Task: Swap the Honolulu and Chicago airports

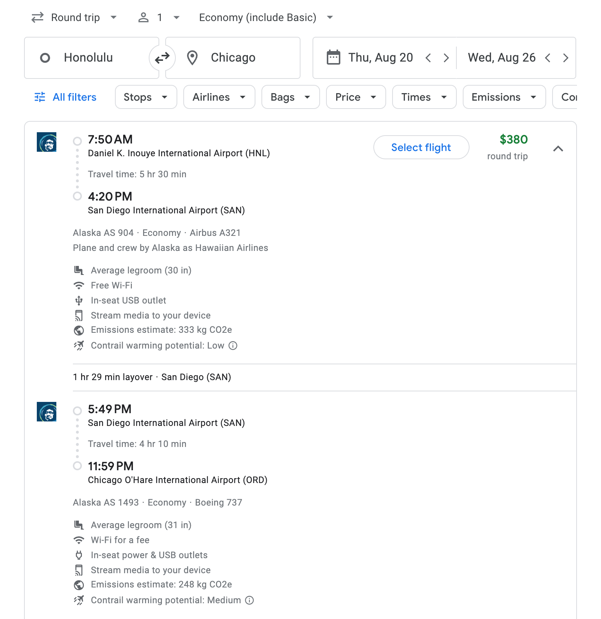Action: coord(162,57)
